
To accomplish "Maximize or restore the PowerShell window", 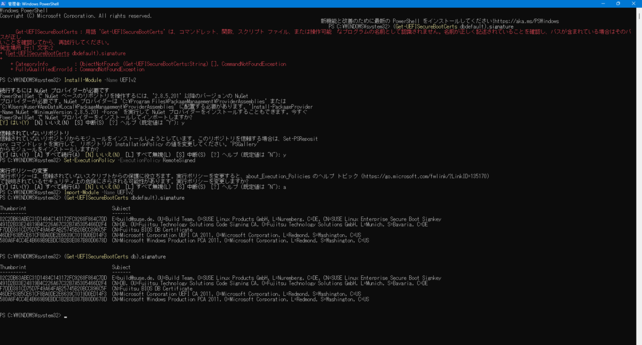I will point(618,4).
